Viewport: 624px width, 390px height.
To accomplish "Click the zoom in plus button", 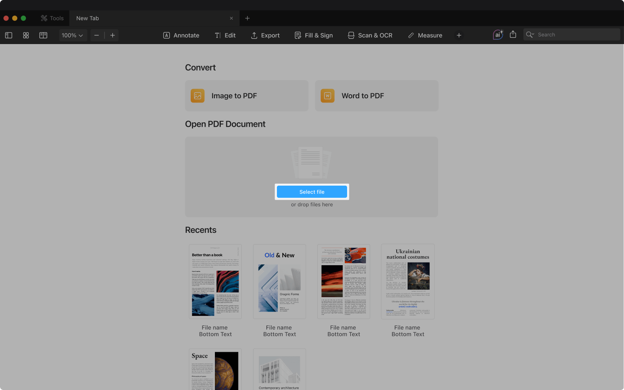I will [113, 35].
